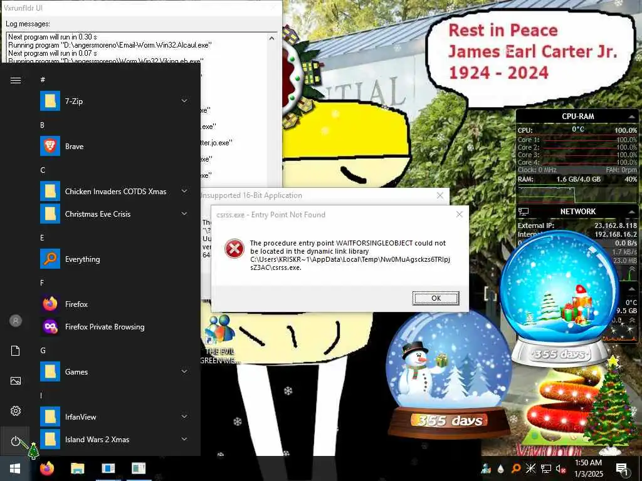Select the B letter header in Start
Viewport: 642px width, 481px height.
tap(42, 125)
